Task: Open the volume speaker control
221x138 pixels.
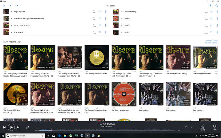Action: (214, 127)
